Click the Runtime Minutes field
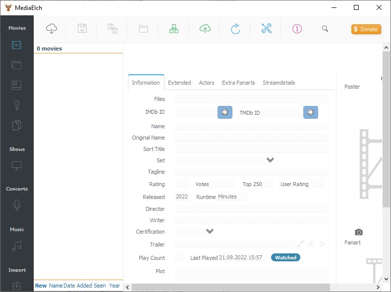391x292 pixels. tap(232, 196)
